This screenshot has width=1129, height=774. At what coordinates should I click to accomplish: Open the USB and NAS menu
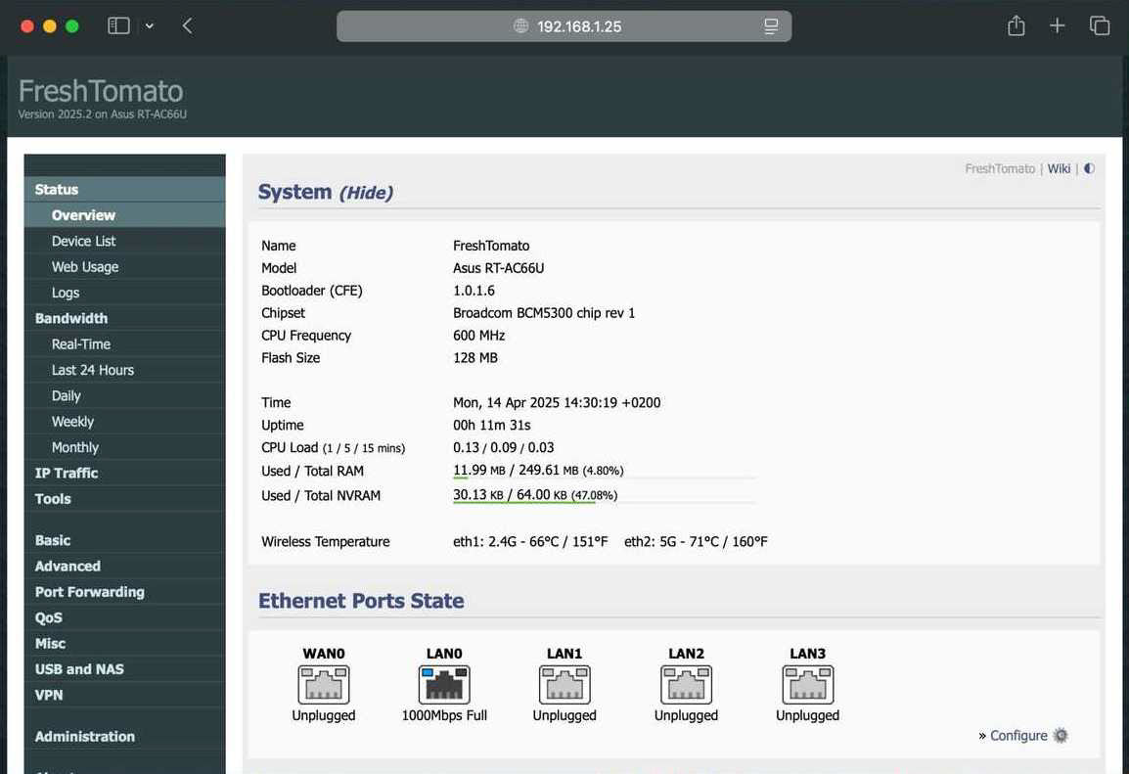pyautogui.click(x=124, y=669)
